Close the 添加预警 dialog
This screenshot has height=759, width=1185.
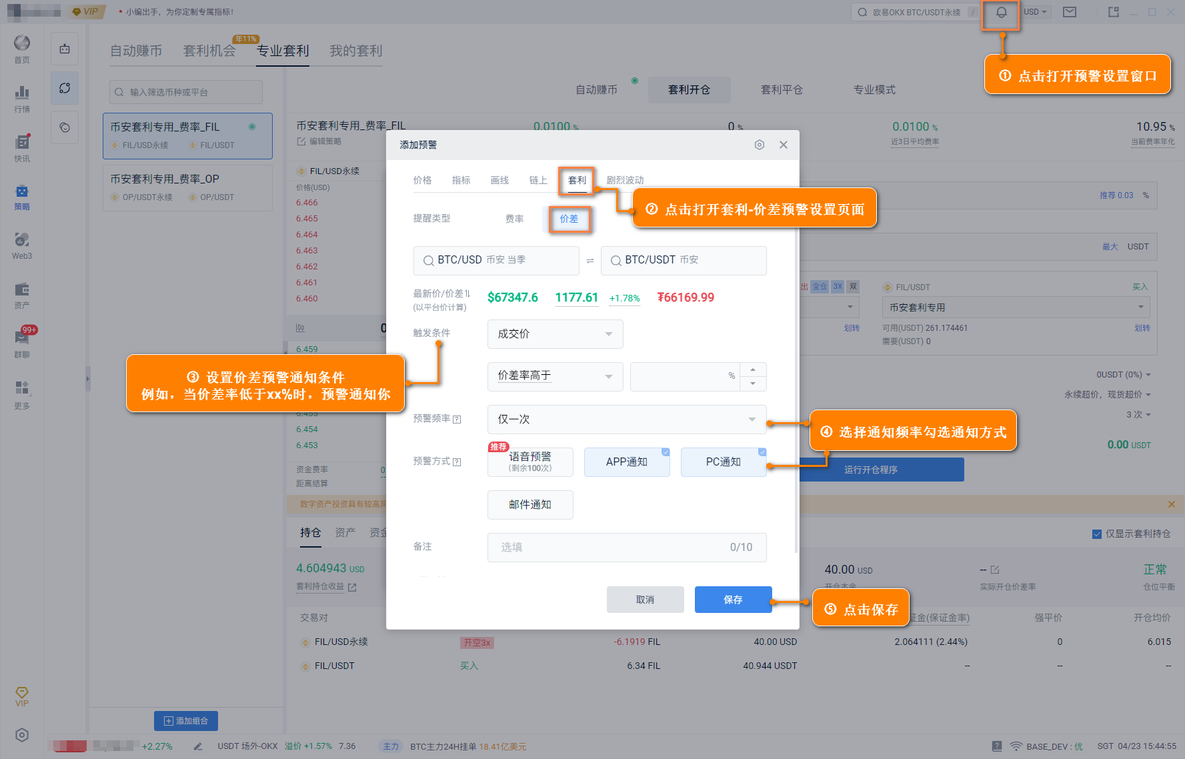pos(784,145)
